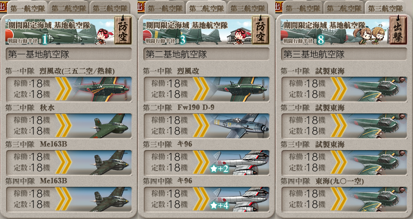Viewport: 413px width, 219px height.
Task: Expand yellow chevrons beside fourth squadron Me163B
Action: click(63, 199)
